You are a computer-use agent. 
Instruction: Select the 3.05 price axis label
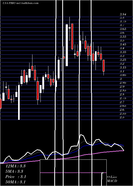pyautogui.click(x=123, y=75)
